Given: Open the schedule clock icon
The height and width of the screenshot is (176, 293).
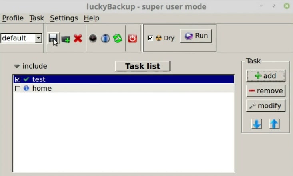Looking at the screenshot, I should click(x=93, y=38).
